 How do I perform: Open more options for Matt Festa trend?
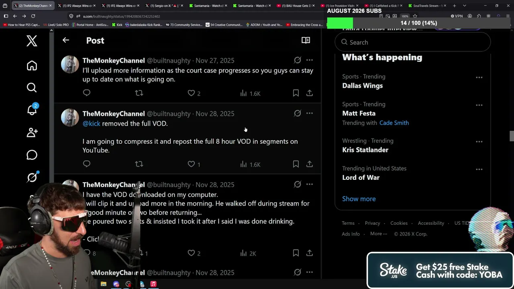pyautogui.click(x=479, y=105)
